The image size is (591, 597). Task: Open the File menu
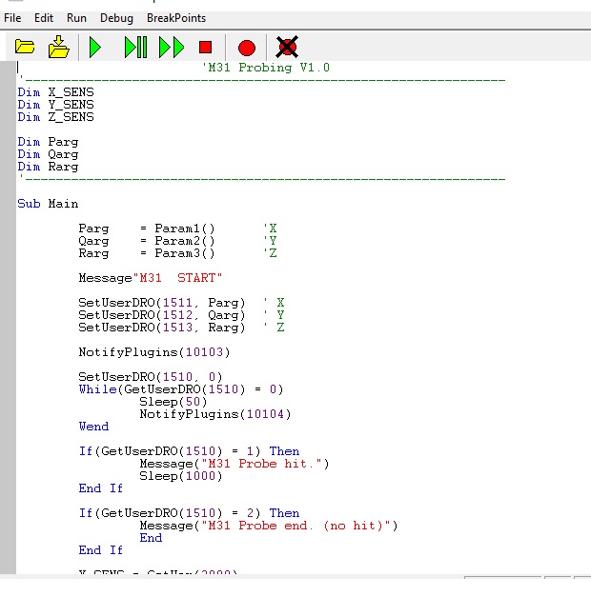tap(12, 18)
